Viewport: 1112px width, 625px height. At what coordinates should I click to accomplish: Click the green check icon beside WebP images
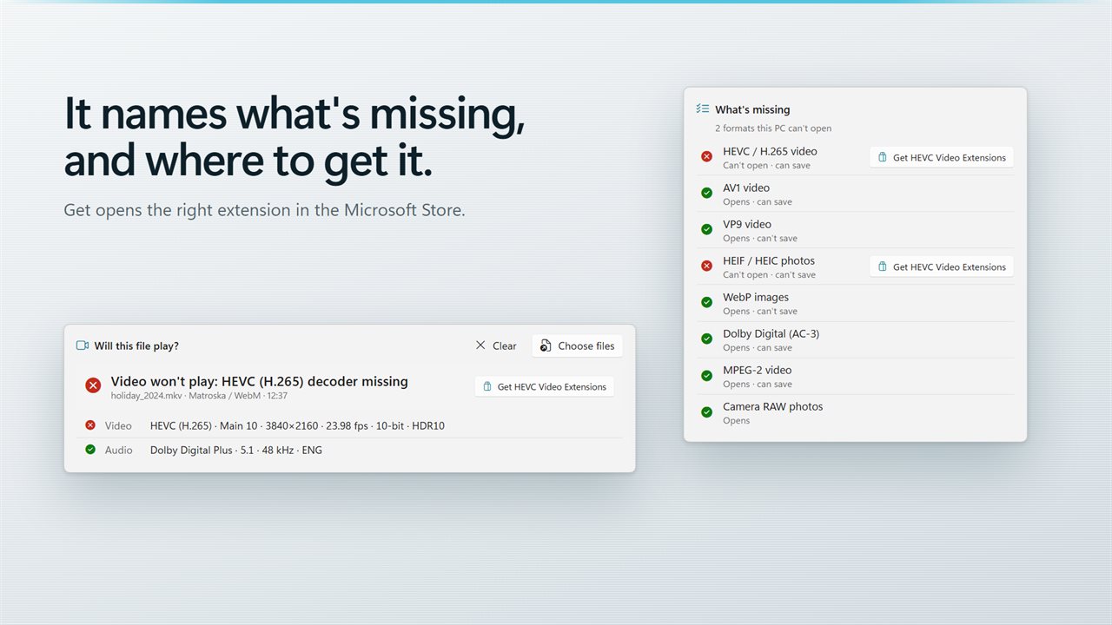pyautogui.click(x=707, y=303)
